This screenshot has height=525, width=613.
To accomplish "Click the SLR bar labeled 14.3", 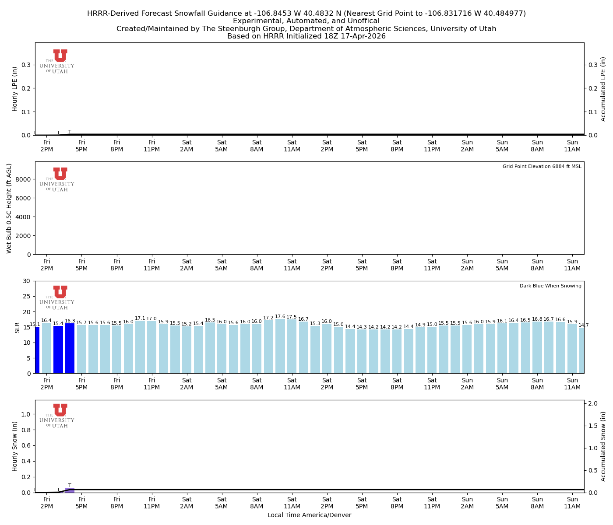I will tap(362, 351).
